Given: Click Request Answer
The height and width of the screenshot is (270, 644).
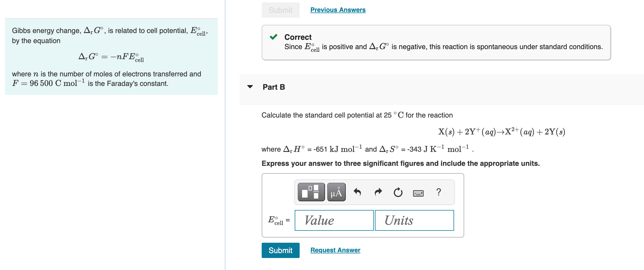Looking at the screenshot, I should pos(335,250).
